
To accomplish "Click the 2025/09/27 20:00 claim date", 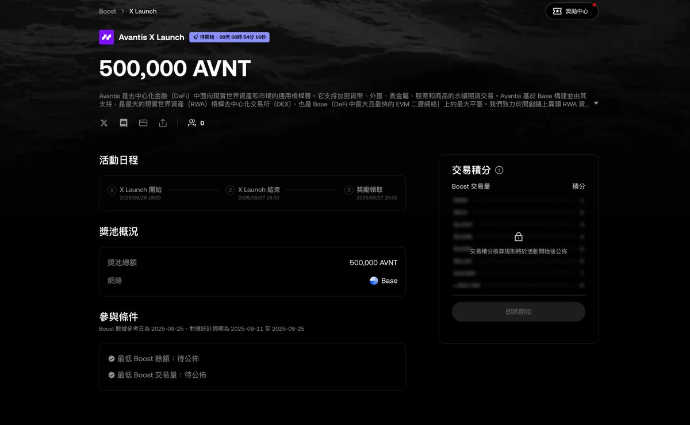I will (x=377, y=198).
